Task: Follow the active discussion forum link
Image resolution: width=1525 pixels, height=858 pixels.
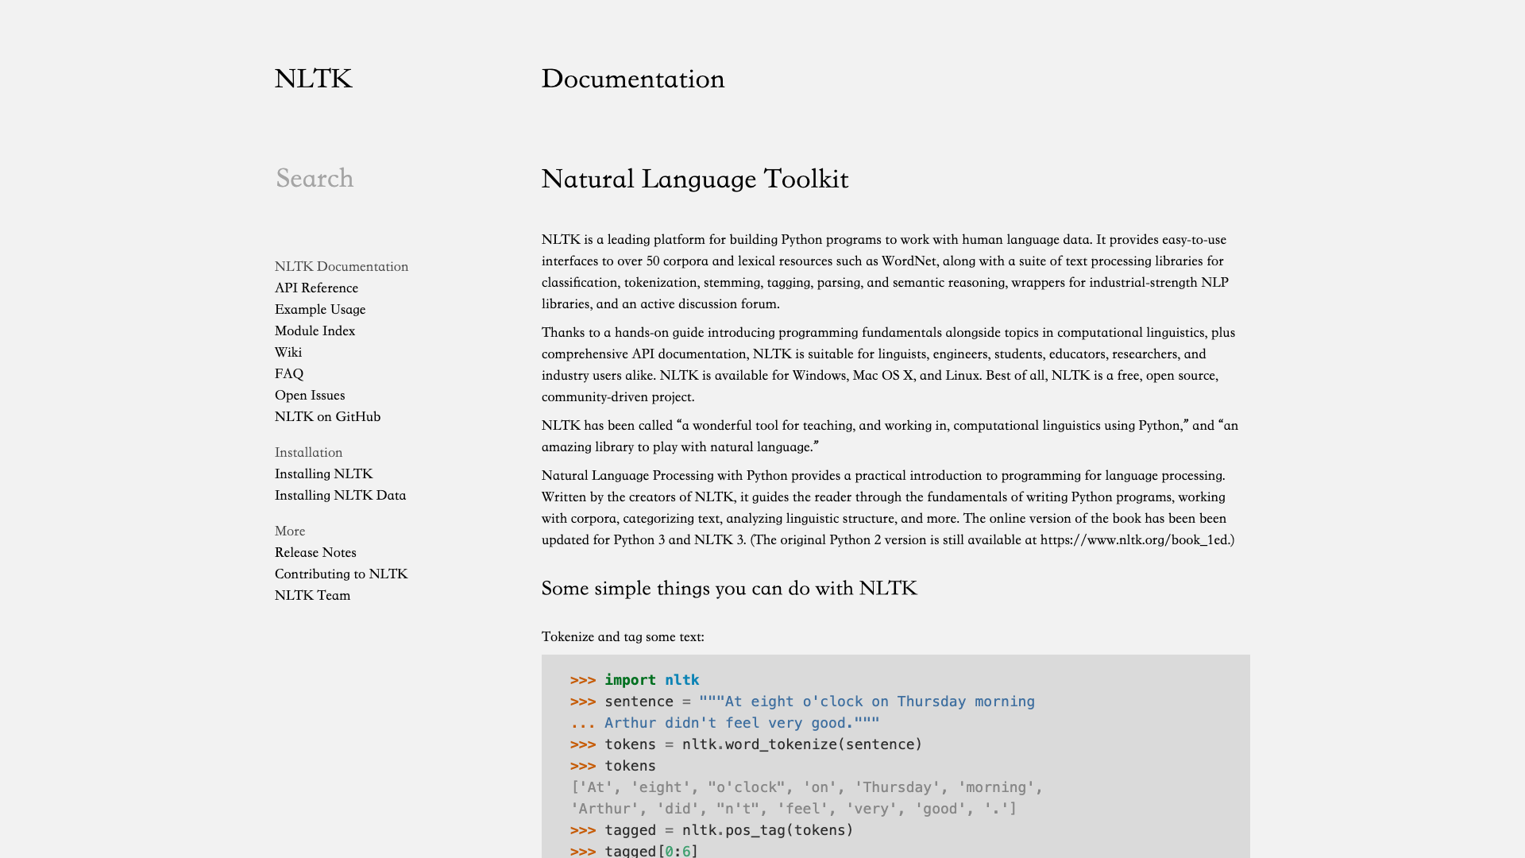Action: point(709,303)
